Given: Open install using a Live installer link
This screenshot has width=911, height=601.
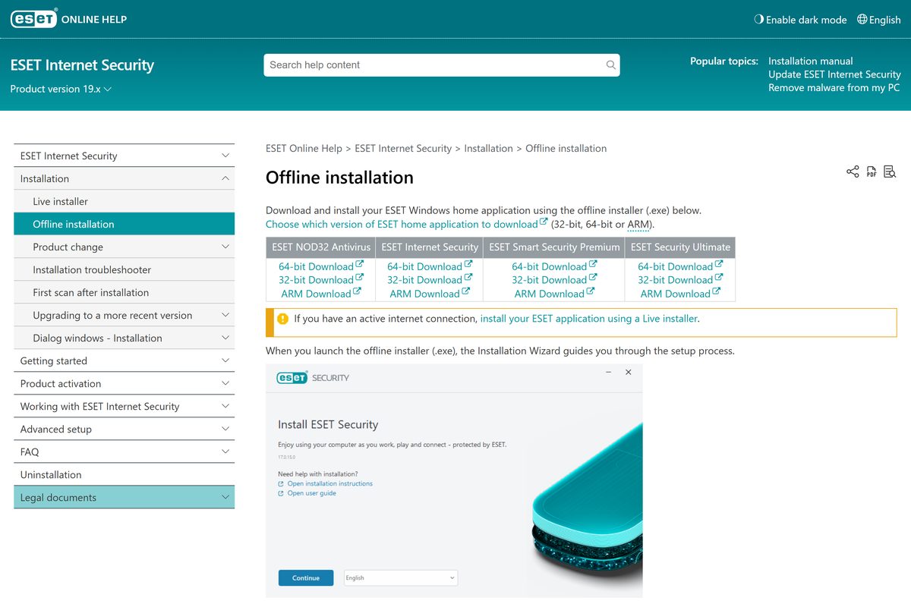Looking at the screenshot, I should click(x=588, y=319).
